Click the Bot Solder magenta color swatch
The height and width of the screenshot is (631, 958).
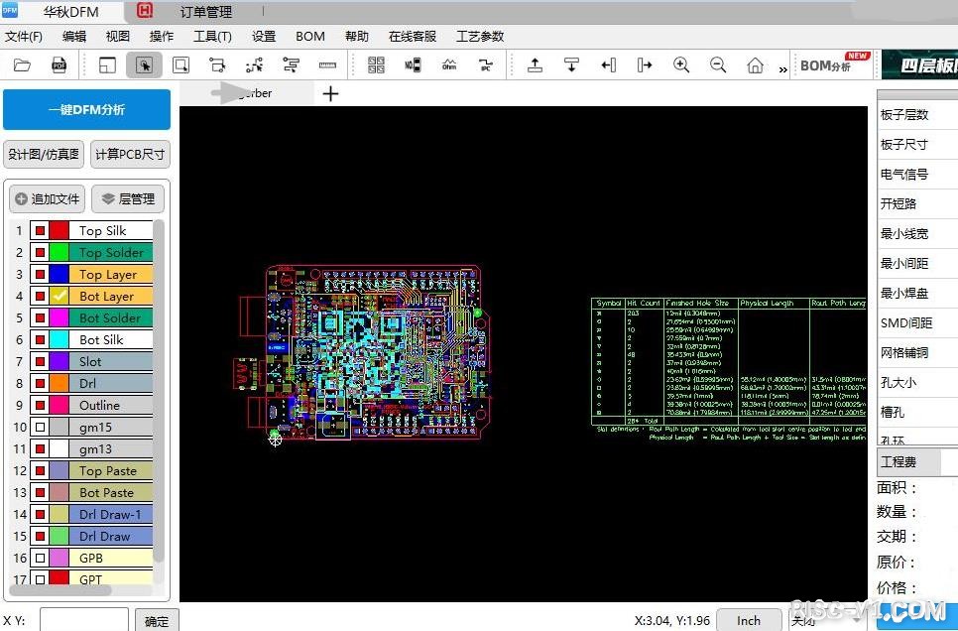60,318
